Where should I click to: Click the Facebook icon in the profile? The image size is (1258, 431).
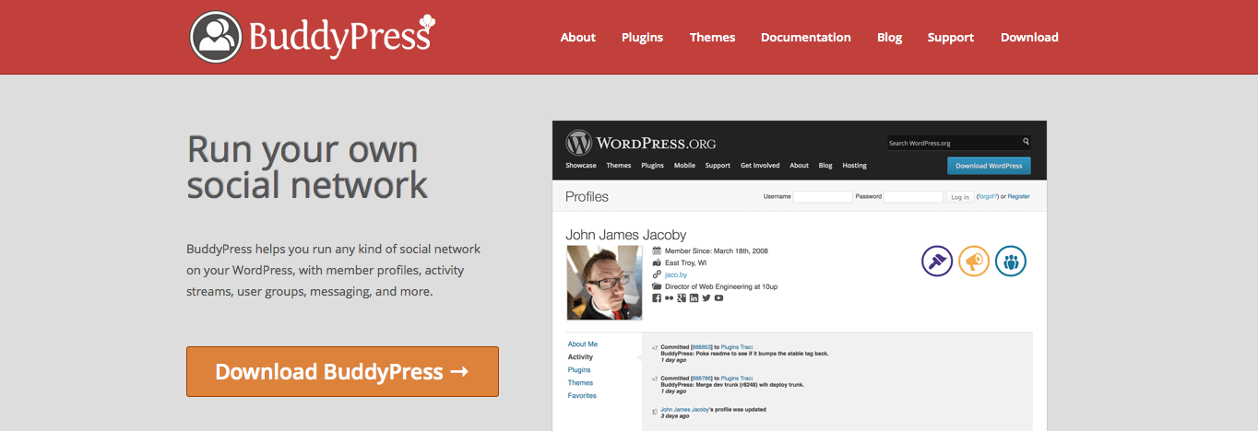coord(657,298)
